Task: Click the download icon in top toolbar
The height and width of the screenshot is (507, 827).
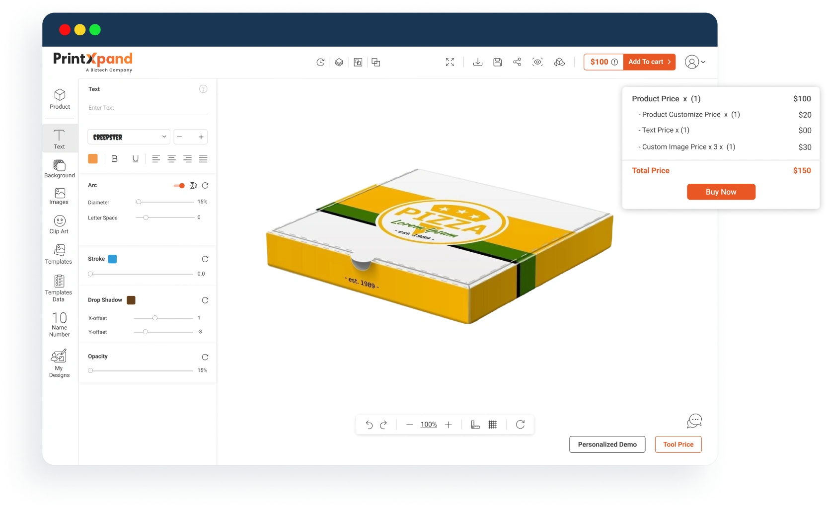Action: coord(478,62)
